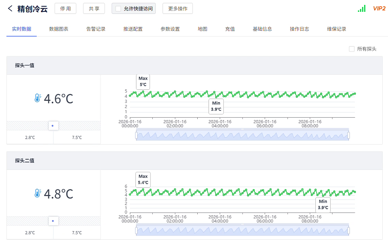The image size is (388, 243).
Task: Click the Min 3.9℃ marker in 探头二值 chart
Action: click(x=323, y=204)
